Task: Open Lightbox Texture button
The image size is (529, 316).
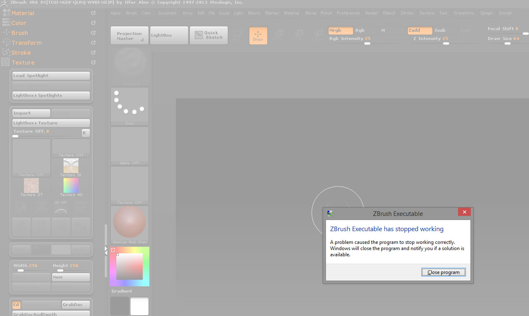Action: click(51, 123)
